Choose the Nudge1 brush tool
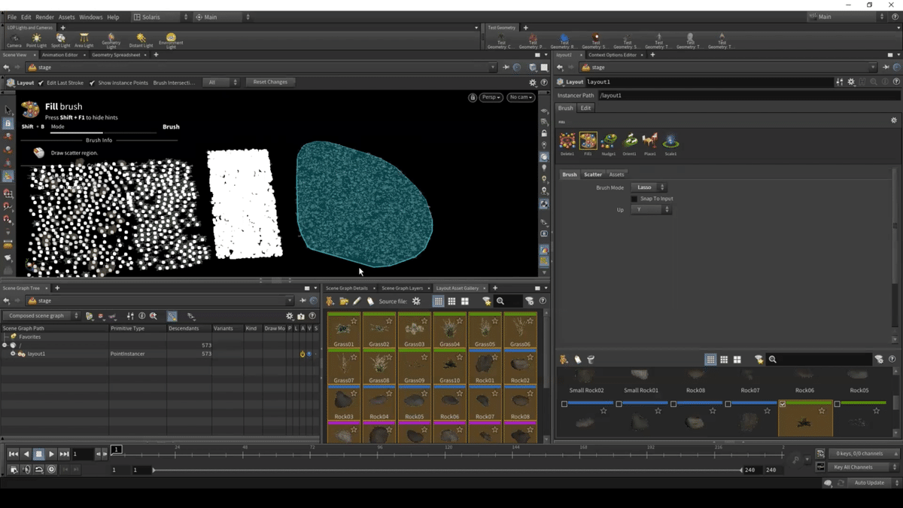Image resolution: width=903 pixels, height=508 pixels. 609,141
